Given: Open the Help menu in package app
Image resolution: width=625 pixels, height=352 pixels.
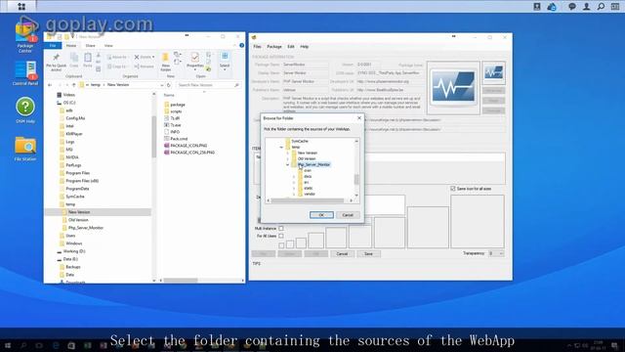Looking at the screenshot, I should pyautogui.click(x=304, y=47).
